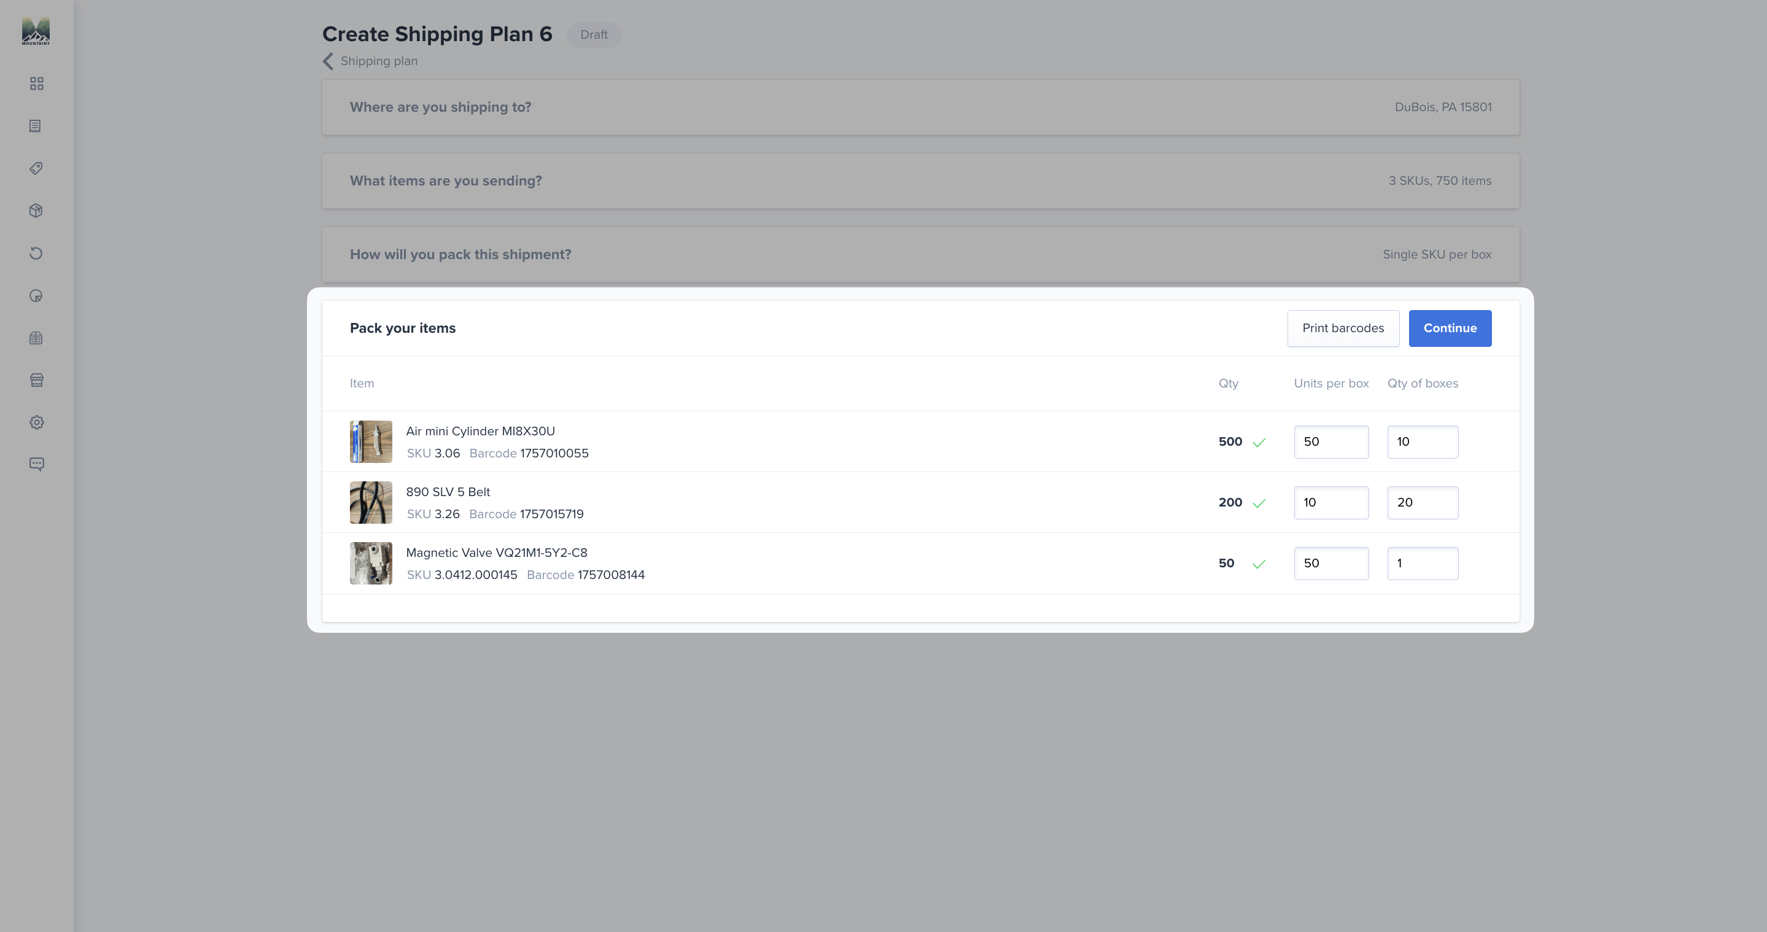Click item name 'Air mini Cylinder MI8X30U'

(x=480, y=432)
